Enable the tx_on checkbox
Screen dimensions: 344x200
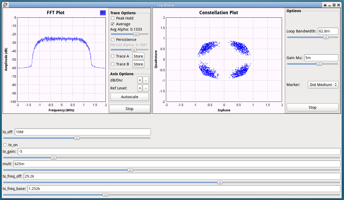tap(5, 145)
